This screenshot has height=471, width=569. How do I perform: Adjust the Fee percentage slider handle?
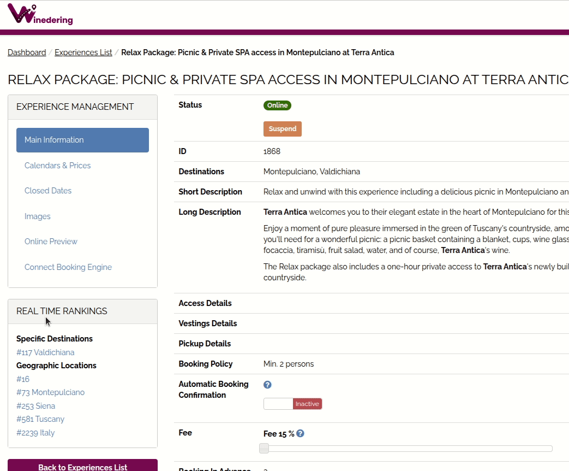pyautogui.click(x=264, y=449)
